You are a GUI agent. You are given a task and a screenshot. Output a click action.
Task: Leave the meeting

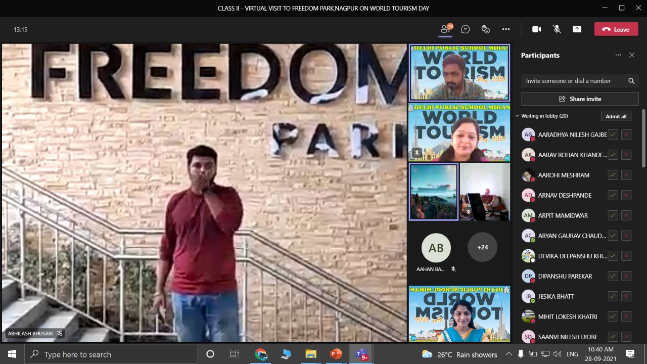tap(616, 29)
